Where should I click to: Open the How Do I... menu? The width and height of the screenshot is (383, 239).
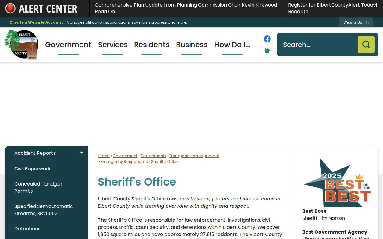click(232, 45)
